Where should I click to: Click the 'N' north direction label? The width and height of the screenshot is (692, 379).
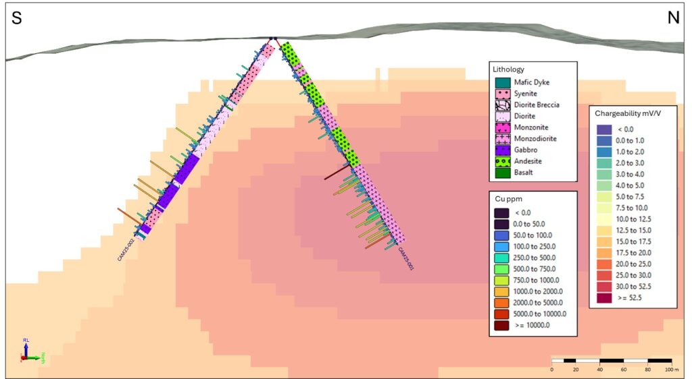click(672, 18)
